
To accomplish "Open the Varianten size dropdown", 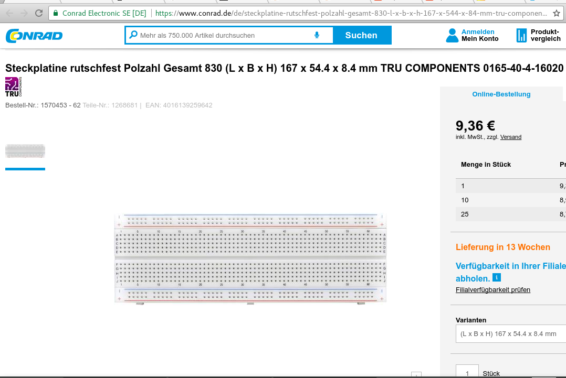I will [510, 333].
